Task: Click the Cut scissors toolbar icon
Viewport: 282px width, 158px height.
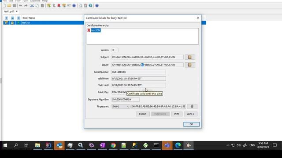Action: 32,6
